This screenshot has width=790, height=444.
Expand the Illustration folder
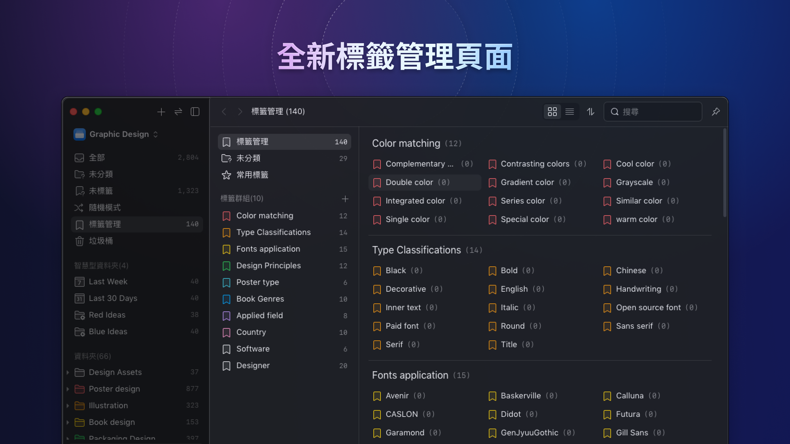pos(68,405)
